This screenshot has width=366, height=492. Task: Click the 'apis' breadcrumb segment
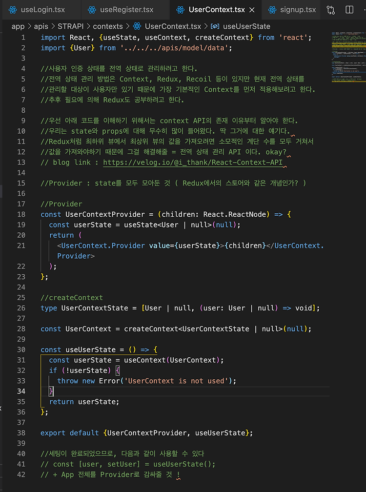tap(41, 26)
